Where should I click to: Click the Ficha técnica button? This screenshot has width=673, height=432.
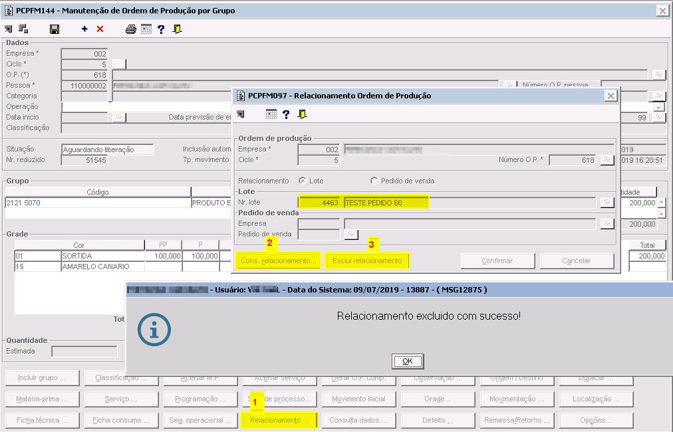point(42,420)
